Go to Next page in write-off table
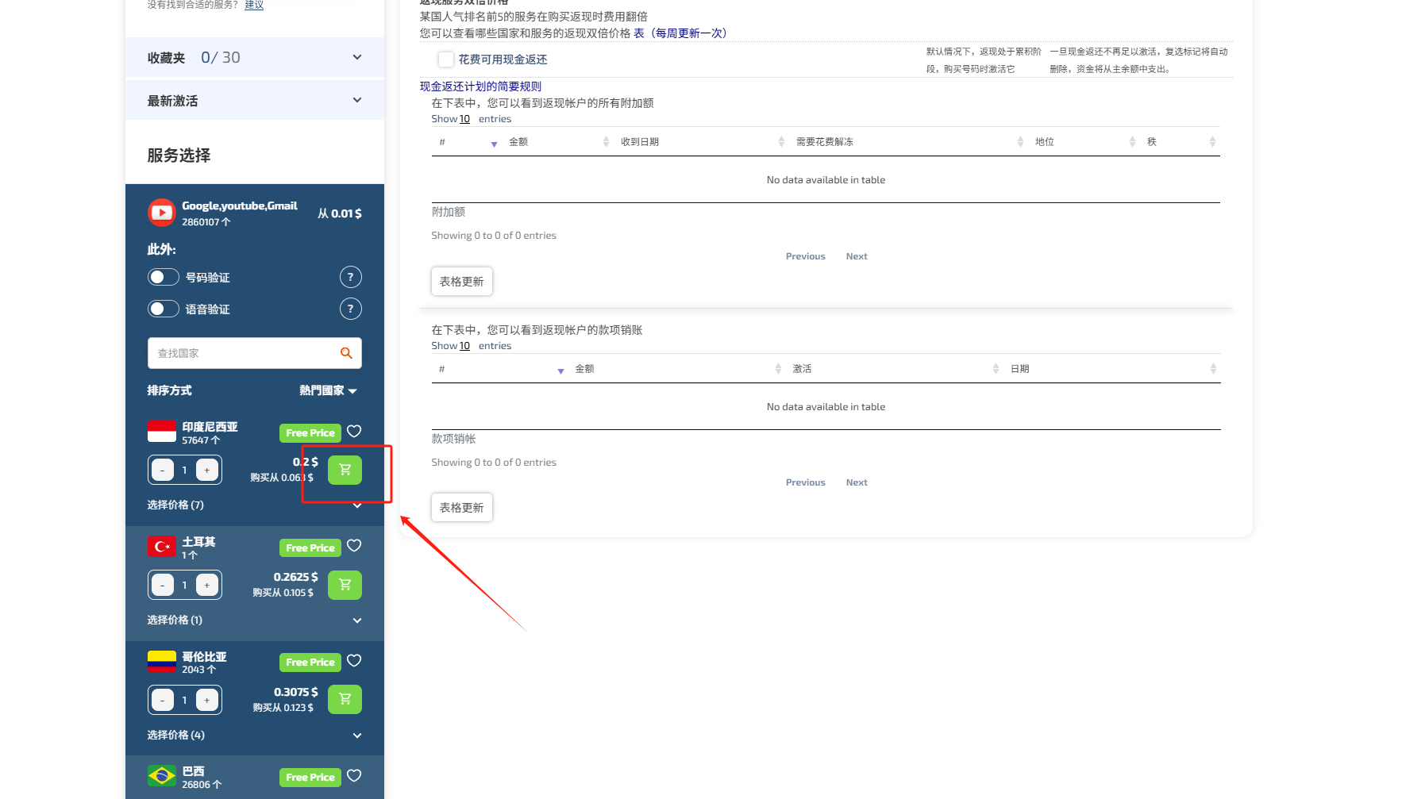Screen dimensions: 1402x799 (x=857, y=482)
